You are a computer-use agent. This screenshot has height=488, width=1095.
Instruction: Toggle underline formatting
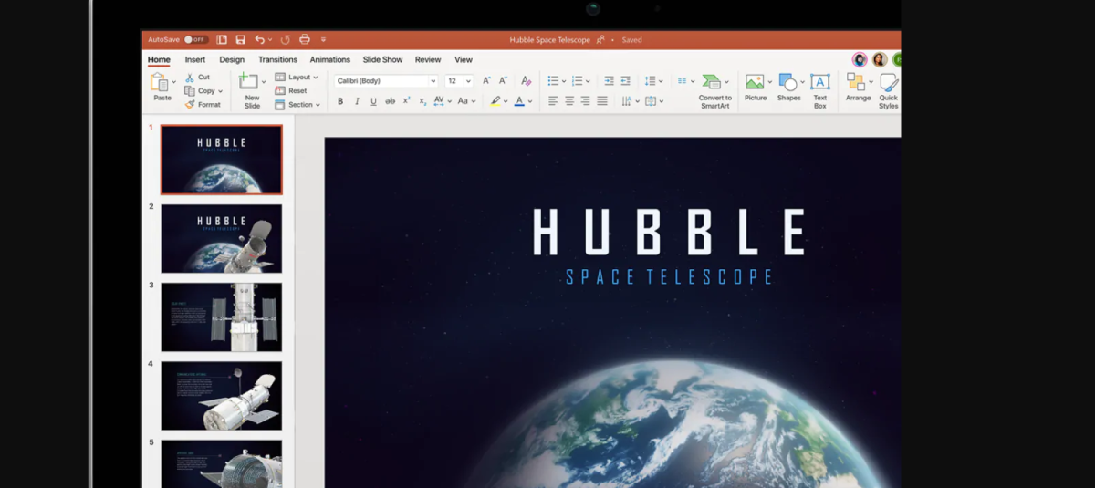(373, 101)
